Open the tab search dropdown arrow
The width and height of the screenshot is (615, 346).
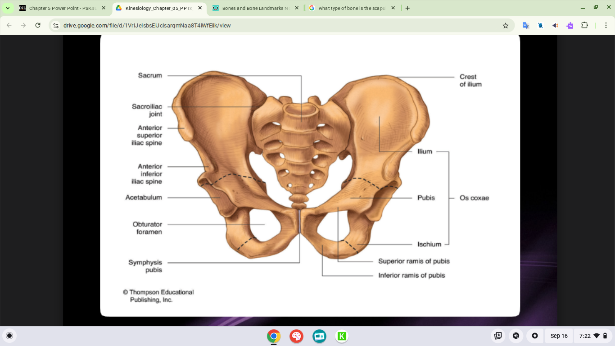click(x=8, y=8)
